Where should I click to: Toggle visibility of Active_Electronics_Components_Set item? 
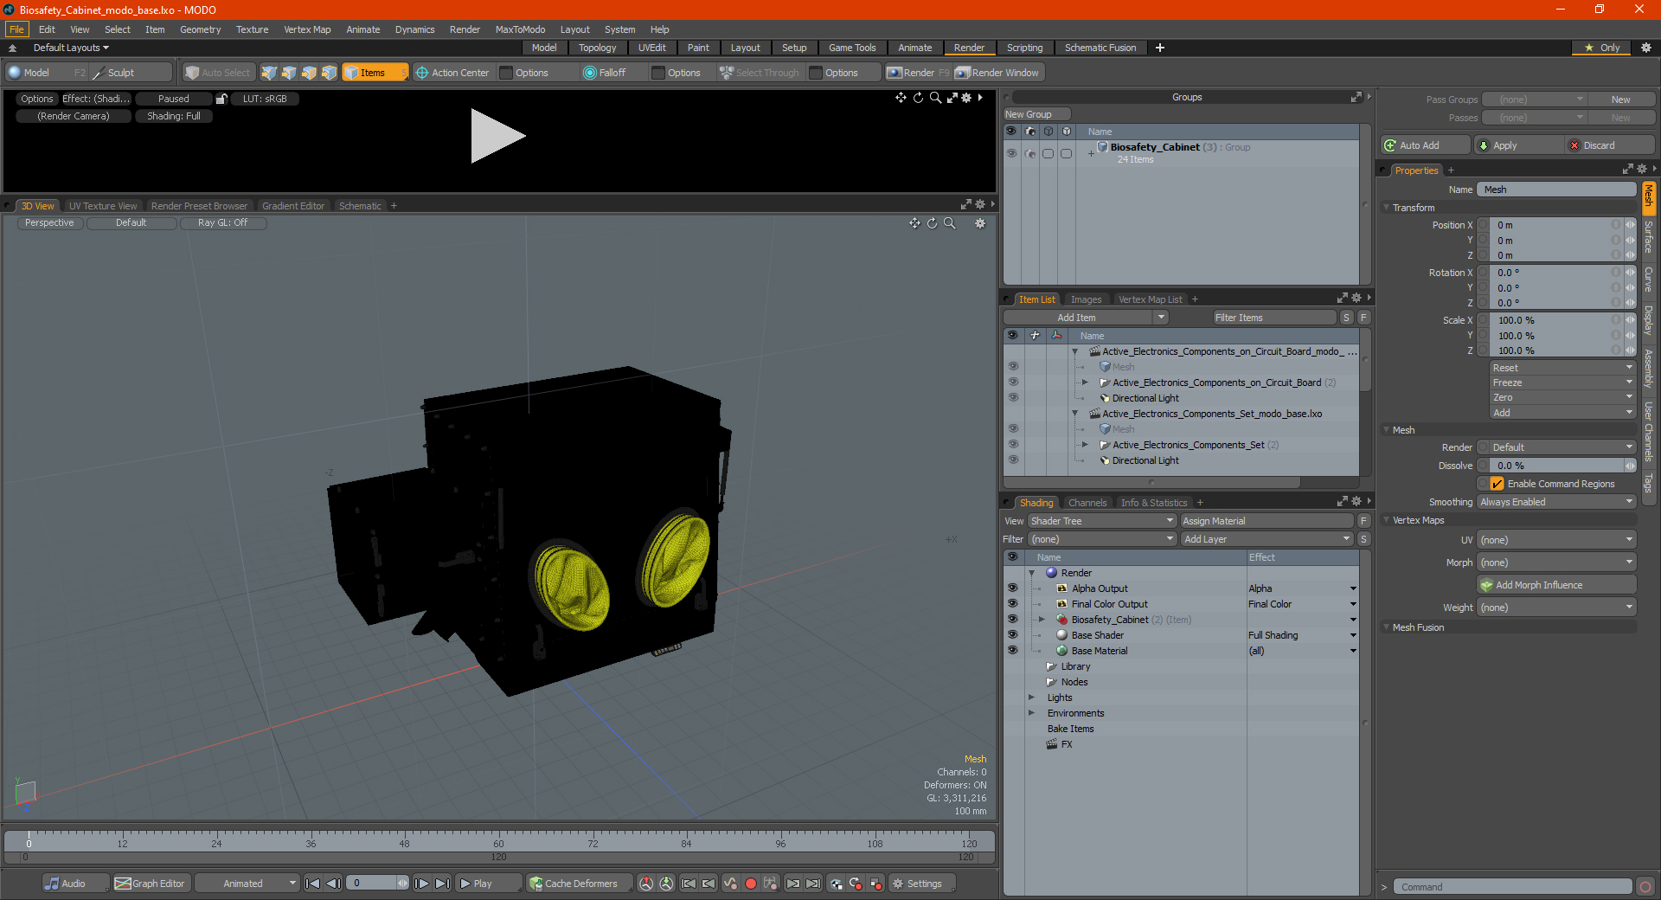click(1013, 444)
